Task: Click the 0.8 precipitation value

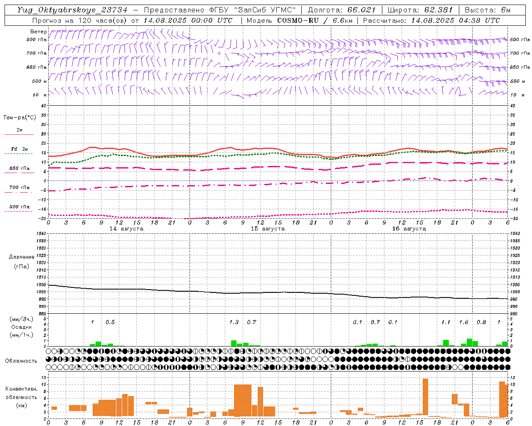Action: point(481,322)
